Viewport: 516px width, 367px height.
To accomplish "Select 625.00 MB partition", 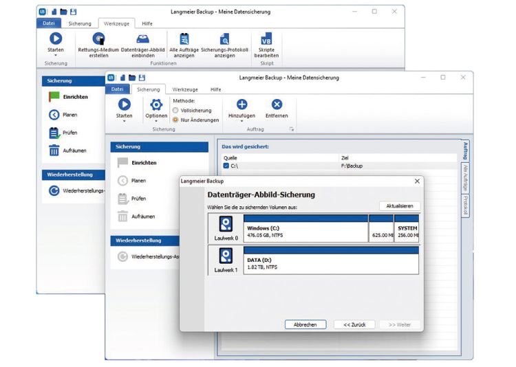I will (381, 229).
